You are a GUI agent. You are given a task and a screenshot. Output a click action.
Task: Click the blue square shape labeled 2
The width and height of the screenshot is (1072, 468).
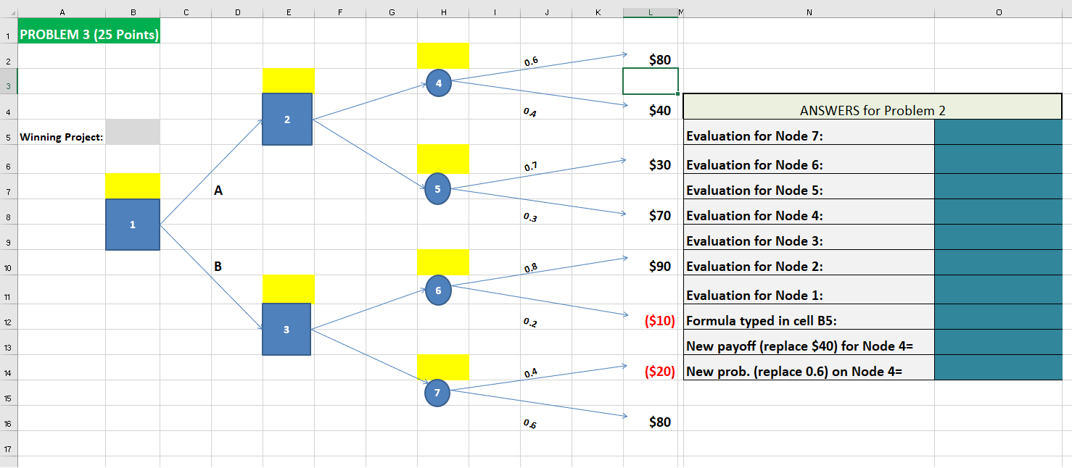[287, 120]
